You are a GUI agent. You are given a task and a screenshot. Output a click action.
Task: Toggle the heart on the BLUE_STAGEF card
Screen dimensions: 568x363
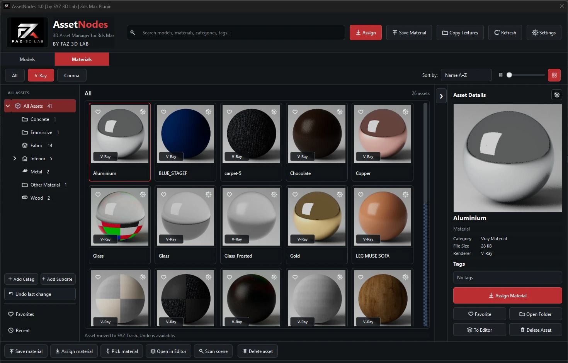[x=164, y=112]
